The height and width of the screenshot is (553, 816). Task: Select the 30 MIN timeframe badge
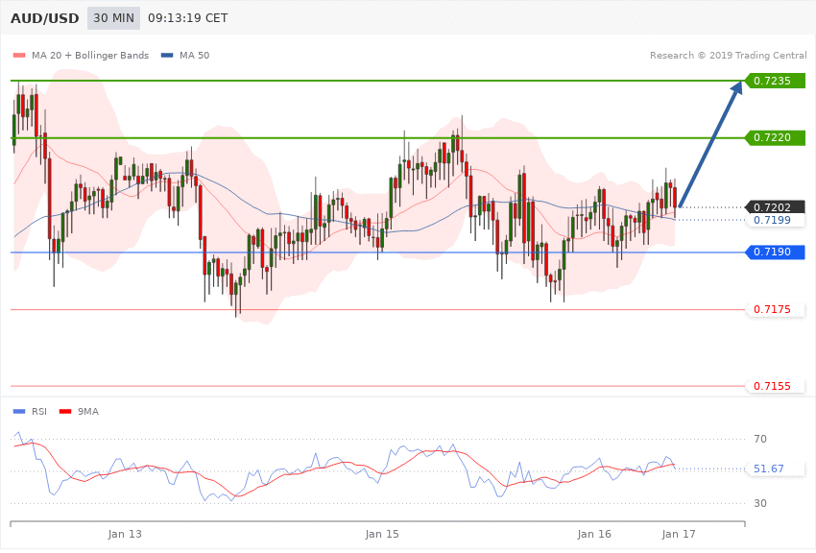pos(113,18)
